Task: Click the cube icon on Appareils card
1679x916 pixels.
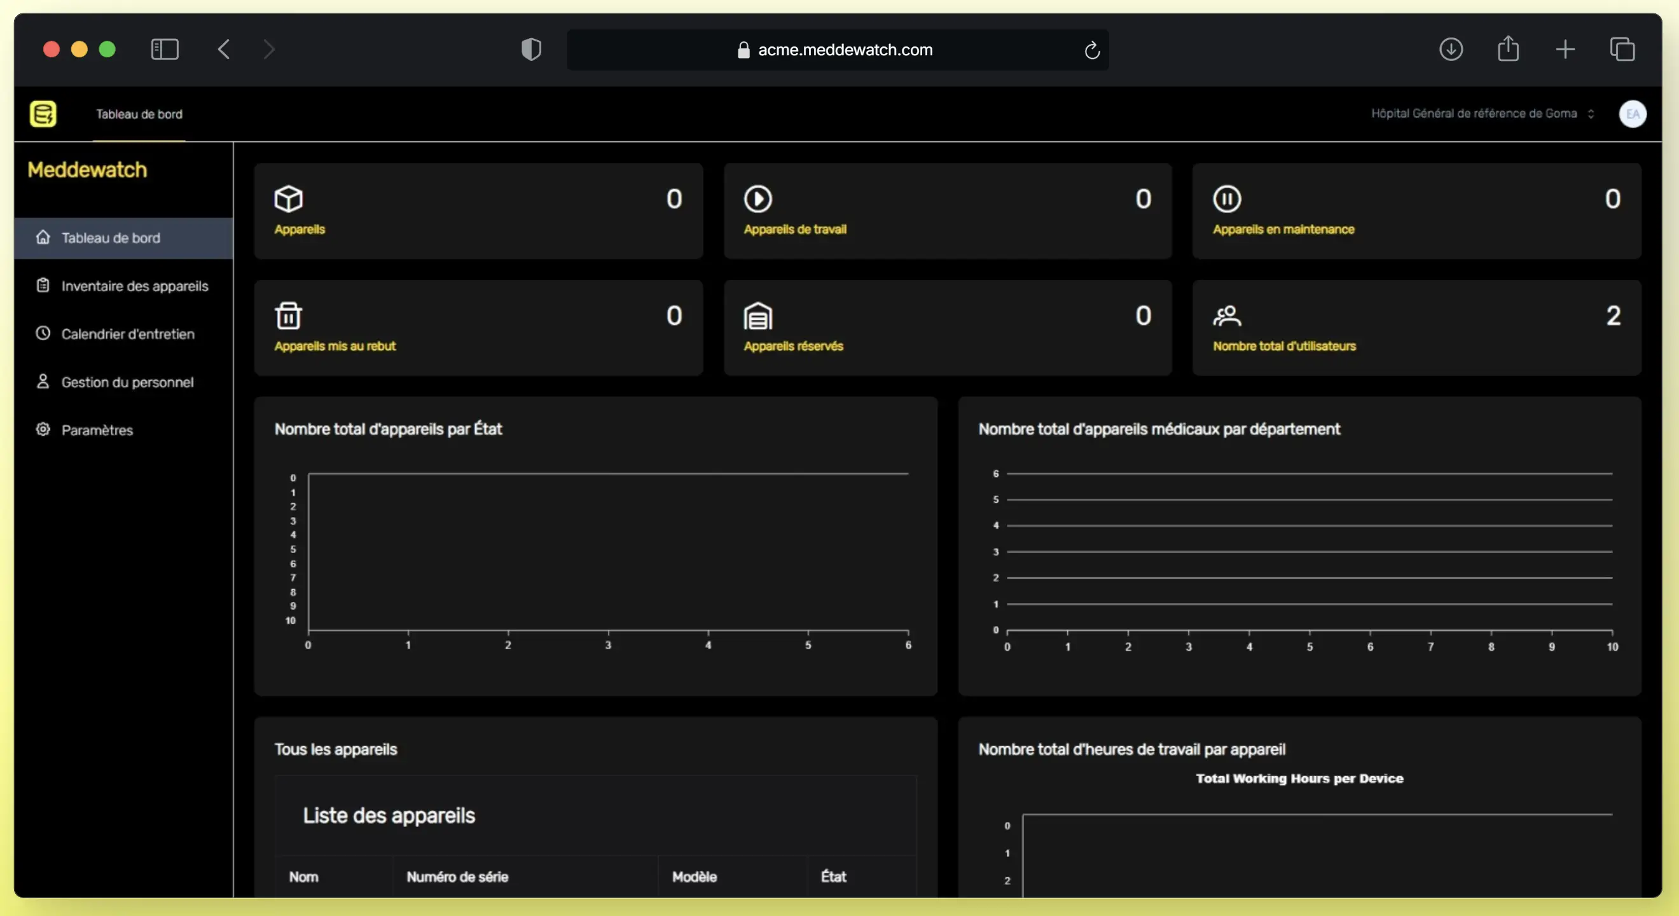Action: pyautogui.click(x=288, y=199)
